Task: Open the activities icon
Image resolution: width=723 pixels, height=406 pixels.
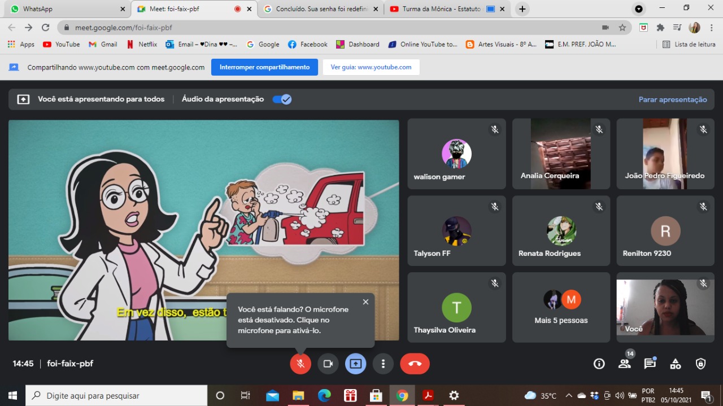Action: pos(675,364)
